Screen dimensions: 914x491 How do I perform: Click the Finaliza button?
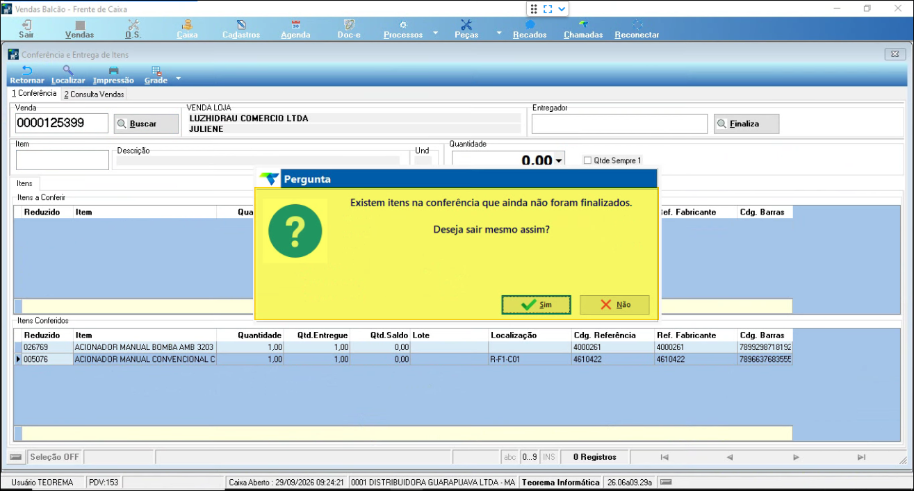pyautogui.click(x=746, y=124)
